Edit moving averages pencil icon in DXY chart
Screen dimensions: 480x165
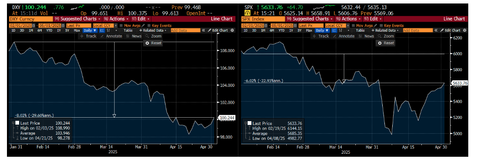[143, 26]
